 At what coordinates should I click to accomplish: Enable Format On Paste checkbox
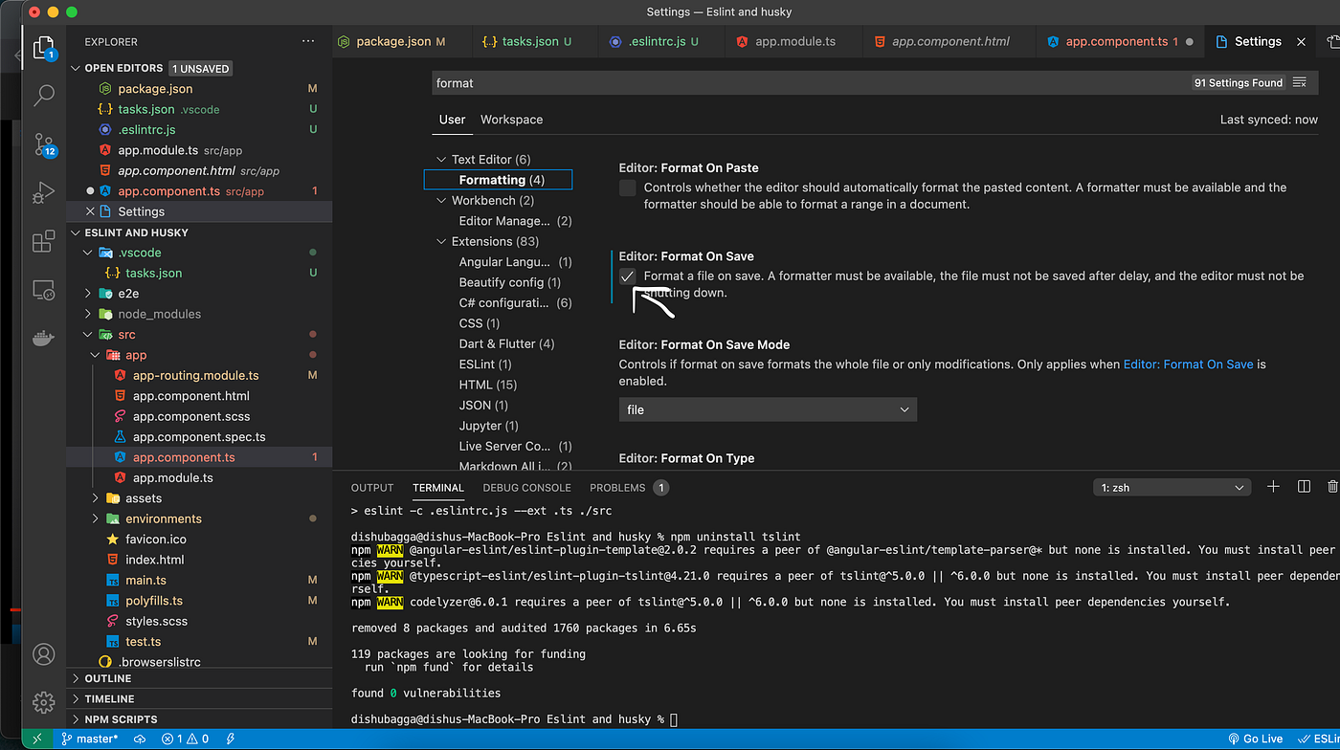[x=628, y=188]
